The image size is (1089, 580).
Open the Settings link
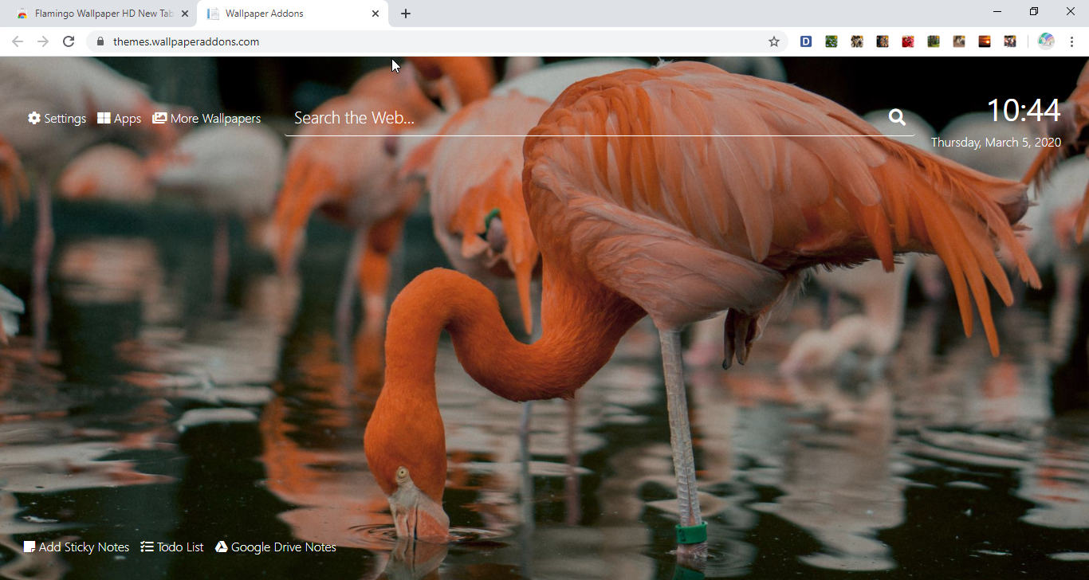65,119
